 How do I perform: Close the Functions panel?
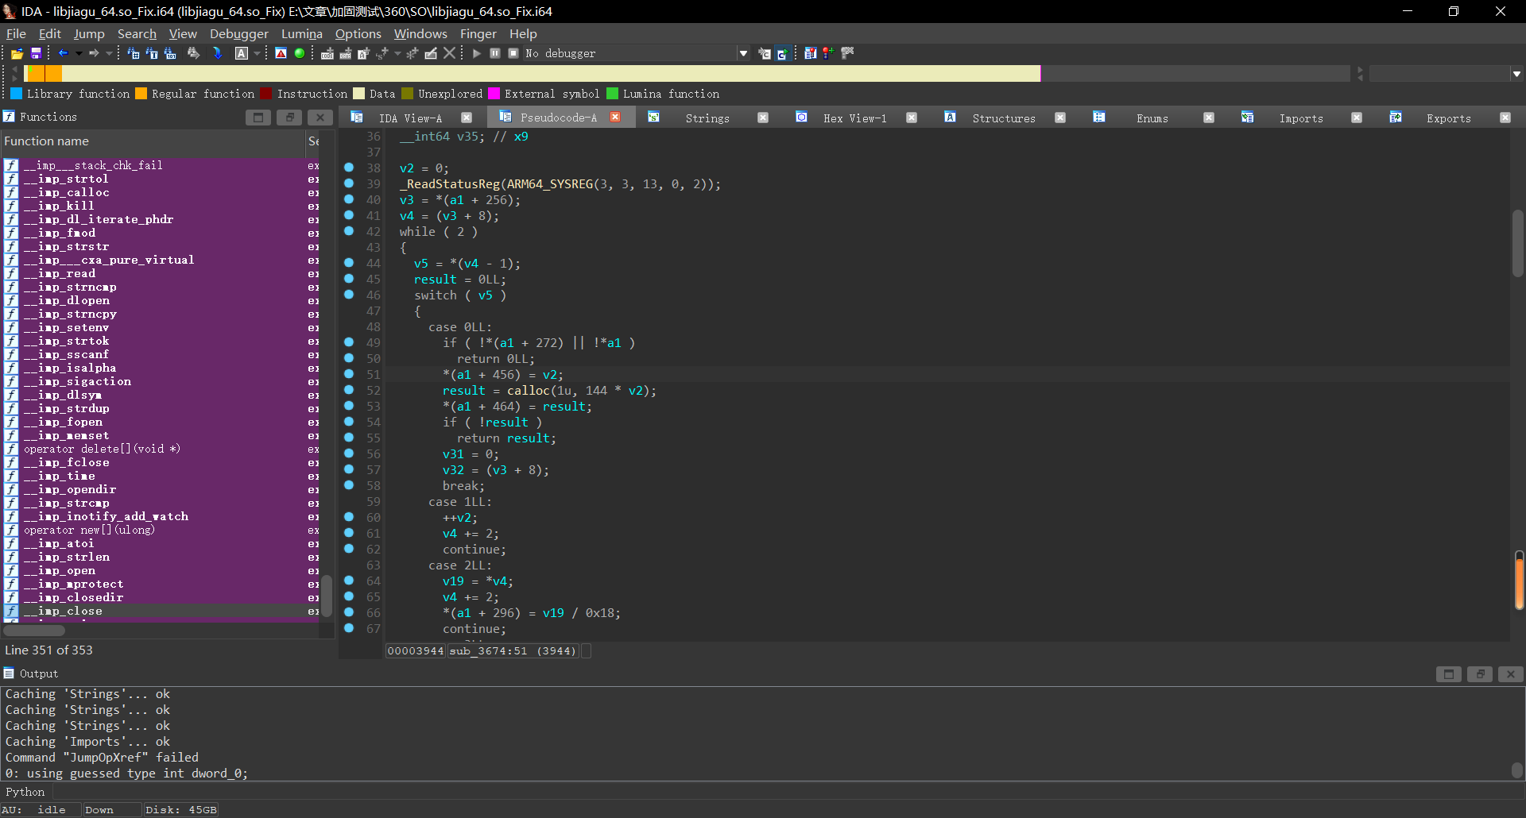[320, 118]
